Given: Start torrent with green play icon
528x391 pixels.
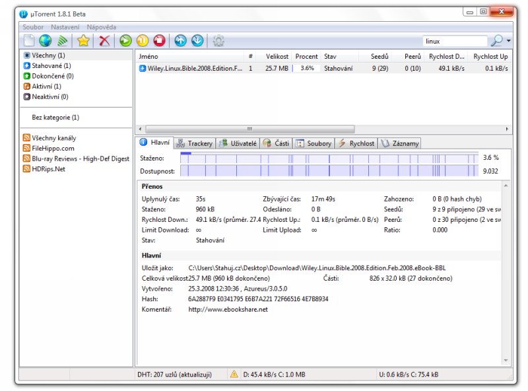Looking at the screenshot, I should click(x=125, y=41).
